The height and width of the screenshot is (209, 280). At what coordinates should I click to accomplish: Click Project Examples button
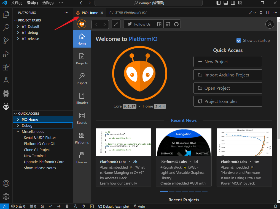(x=228, y=101)
